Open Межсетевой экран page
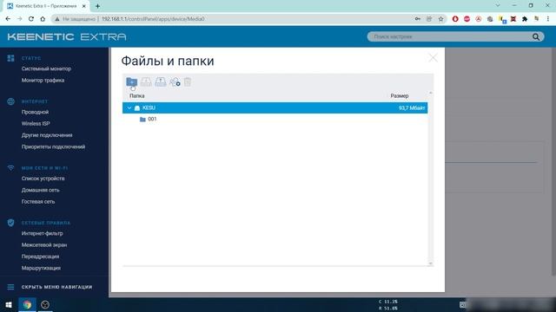Screen dimensions: 556x312 44,244
